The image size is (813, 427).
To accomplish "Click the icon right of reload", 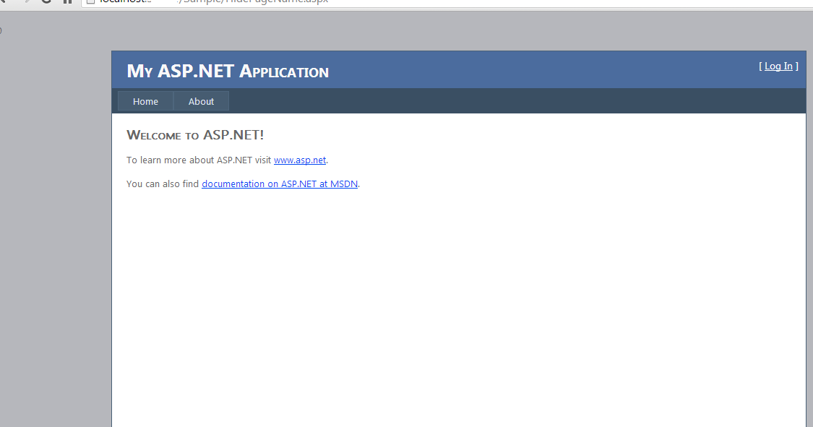I will coord(67,1).
